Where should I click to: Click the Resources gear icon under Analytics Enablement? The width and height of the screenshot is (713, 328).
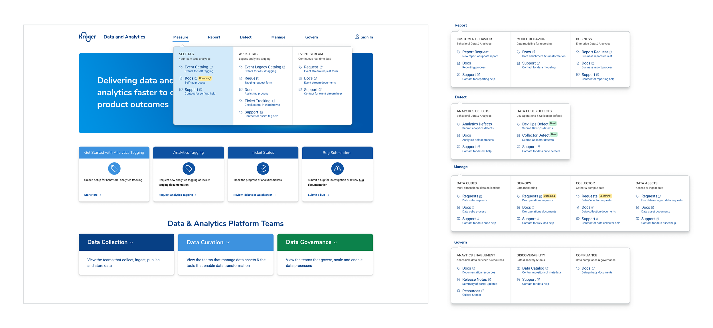click(x=458, y=291)
